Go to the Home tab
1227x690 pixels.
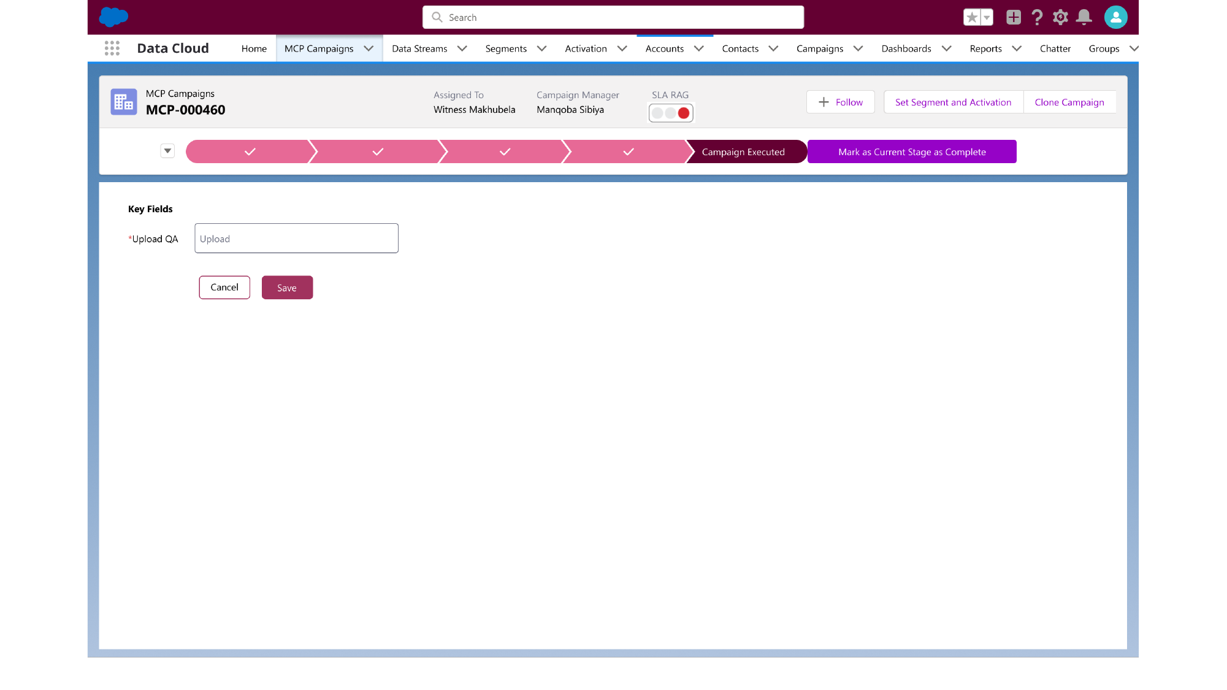(254, 48)
